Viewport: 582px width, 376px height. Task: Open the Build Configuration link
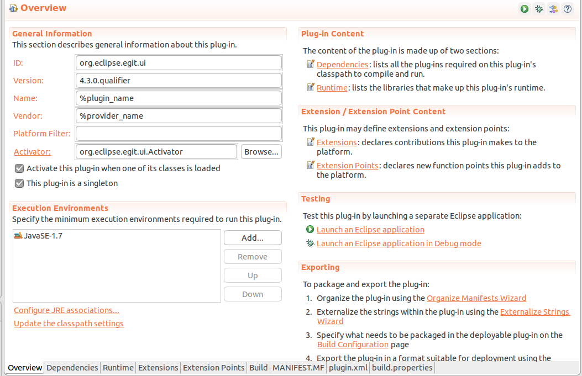click(x=353, y=345)
